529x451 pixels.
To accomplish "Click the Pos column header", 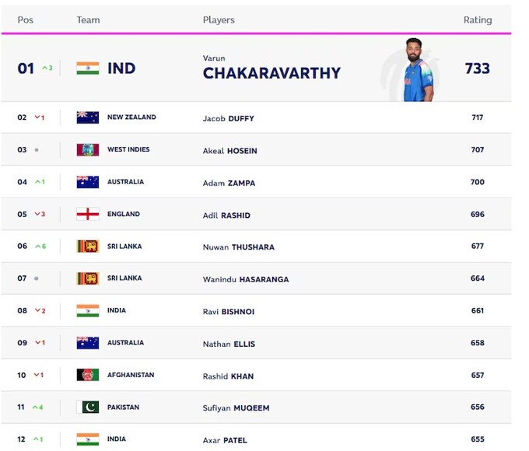I will point(26,19).
